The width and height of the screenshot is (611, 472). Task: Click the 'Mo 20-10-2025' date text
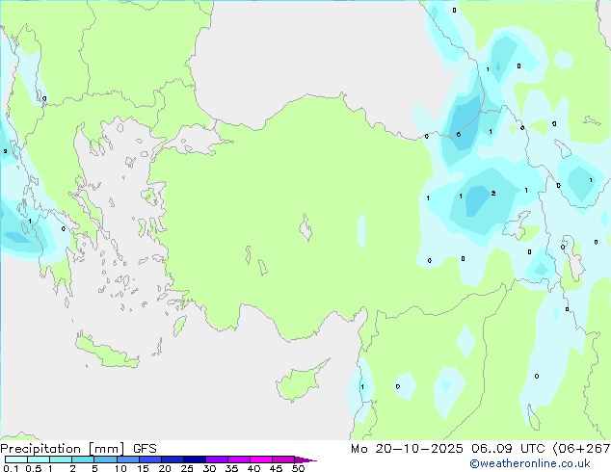tap(407, 449)
